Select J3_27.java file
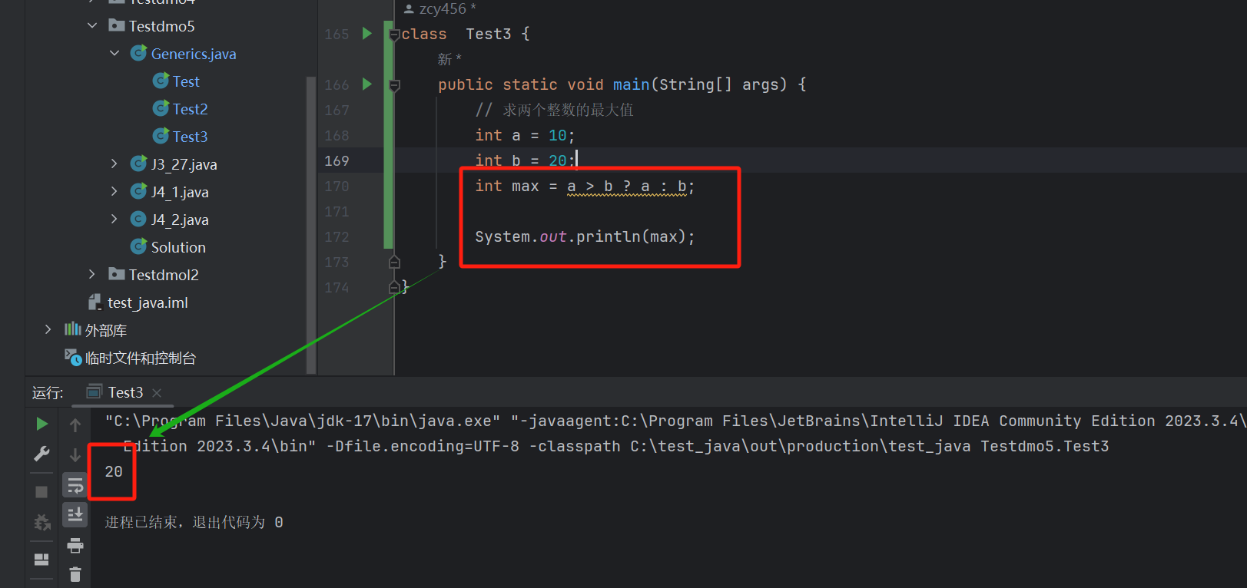This screenshot has height=588, width=1247. [x=184, y=164]
